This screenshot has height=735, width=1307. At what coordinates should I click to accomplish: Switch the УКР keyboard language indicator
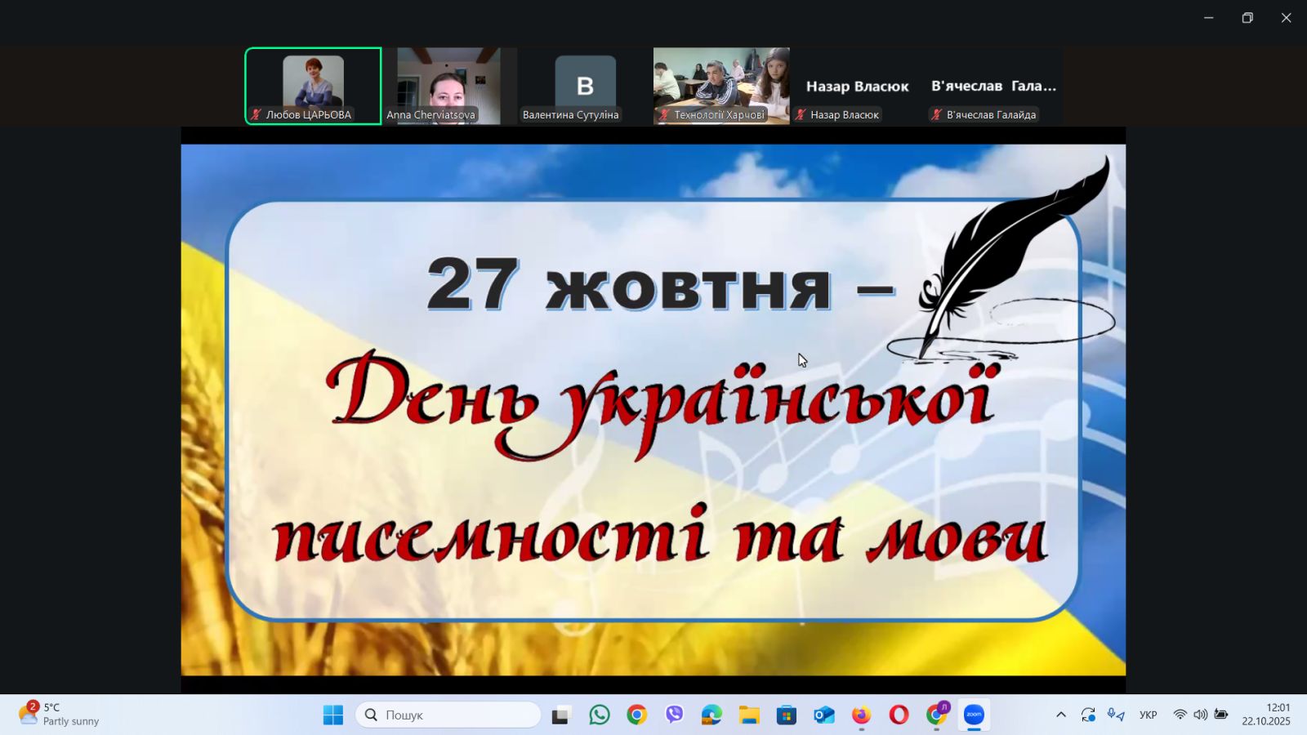1148,715
